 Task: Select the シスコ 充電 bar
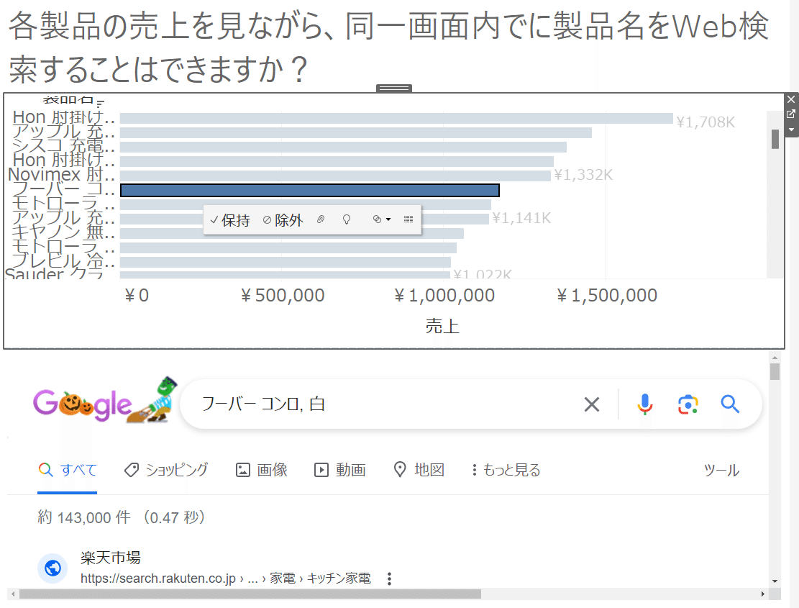pyautogui.click(x=344, y=148)
